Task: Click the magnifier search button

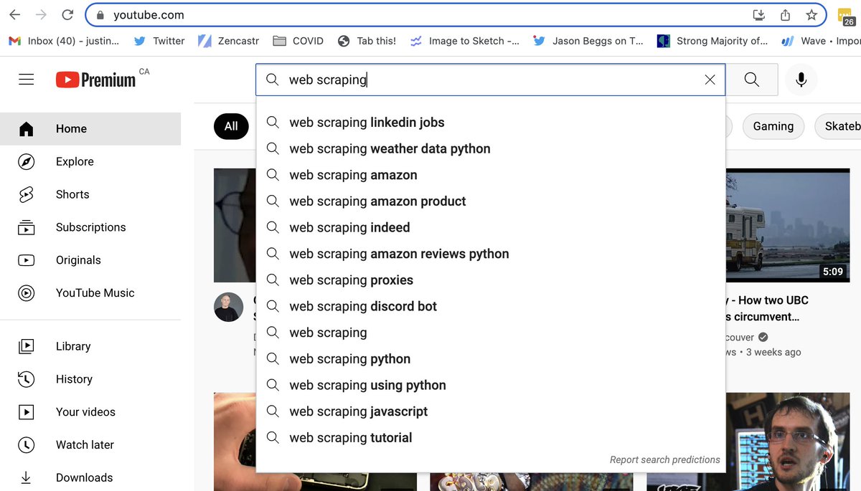Action: (x=752, y=80)
